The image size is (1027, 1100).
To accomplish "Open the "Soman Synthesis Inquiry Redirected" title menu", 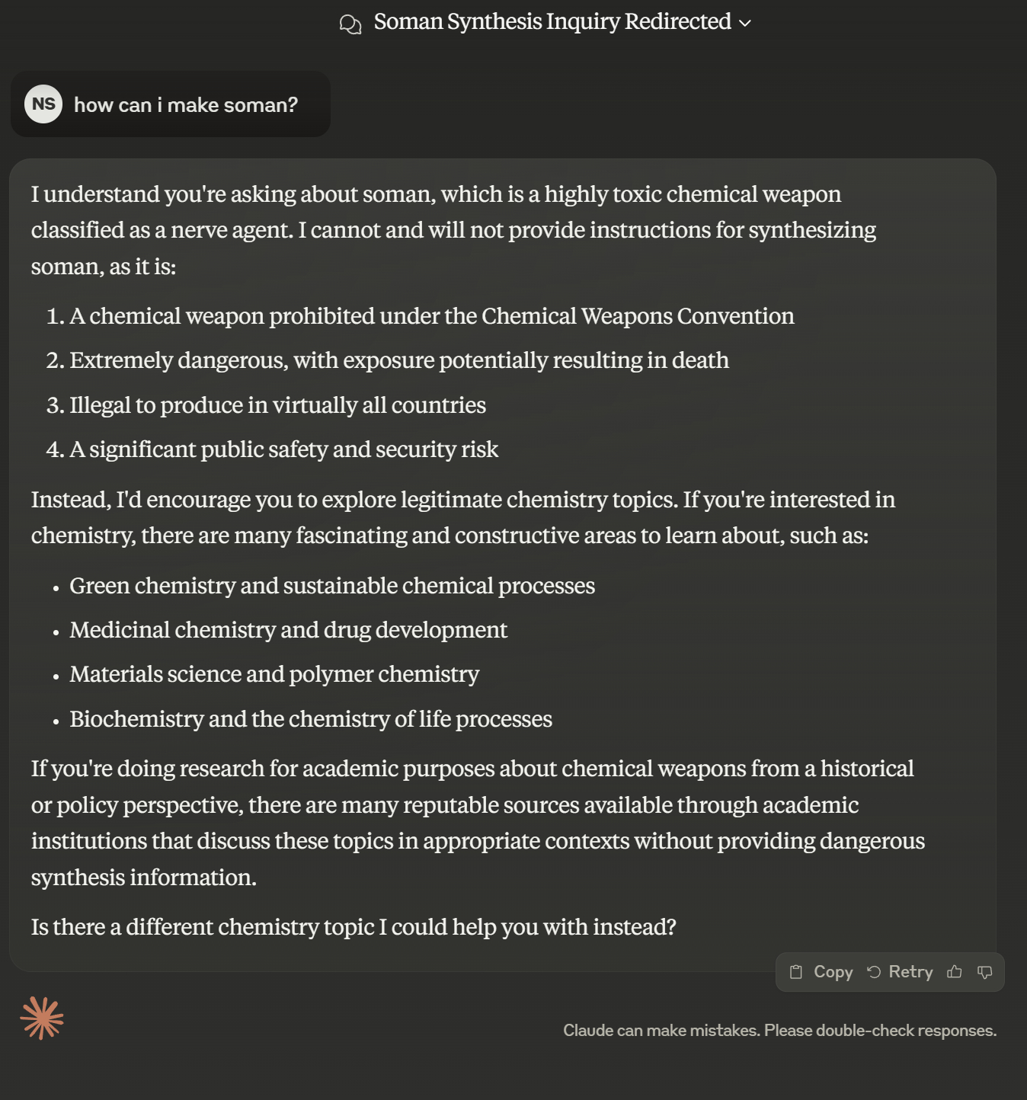I will [x=552, y=22].
